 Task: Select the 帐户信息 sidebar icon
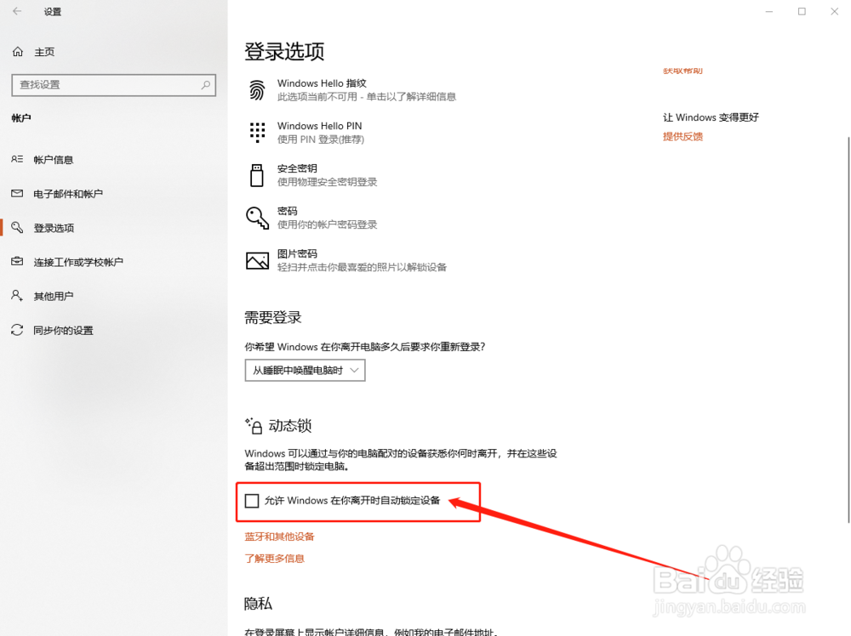[17, 159]
